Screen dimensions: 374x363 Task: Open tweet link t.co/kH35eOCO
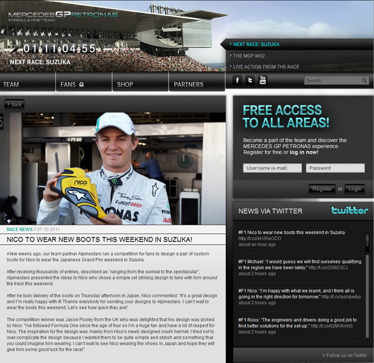point(260,238)
